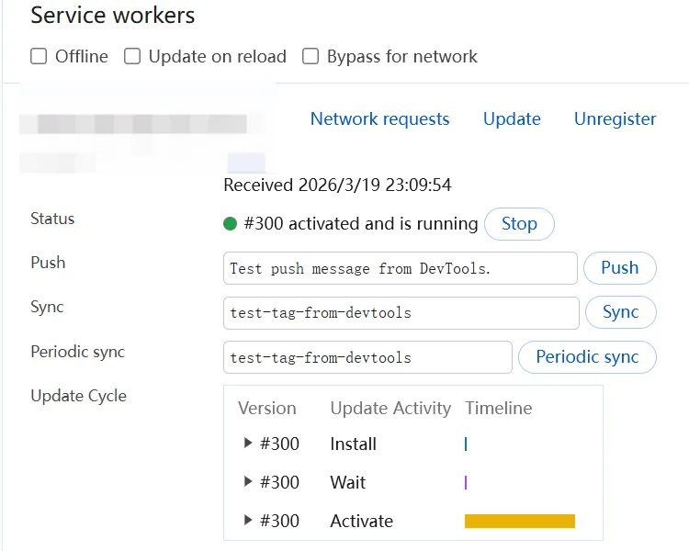Click the purple Wait timeline marker
Viewport: 689px width, 551px height.
(466, 483)
